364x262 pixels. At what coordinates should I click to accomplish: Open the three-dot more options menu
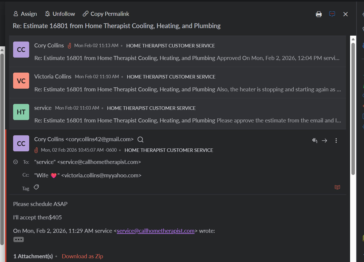pyautogui.click(x=336, y=140)
